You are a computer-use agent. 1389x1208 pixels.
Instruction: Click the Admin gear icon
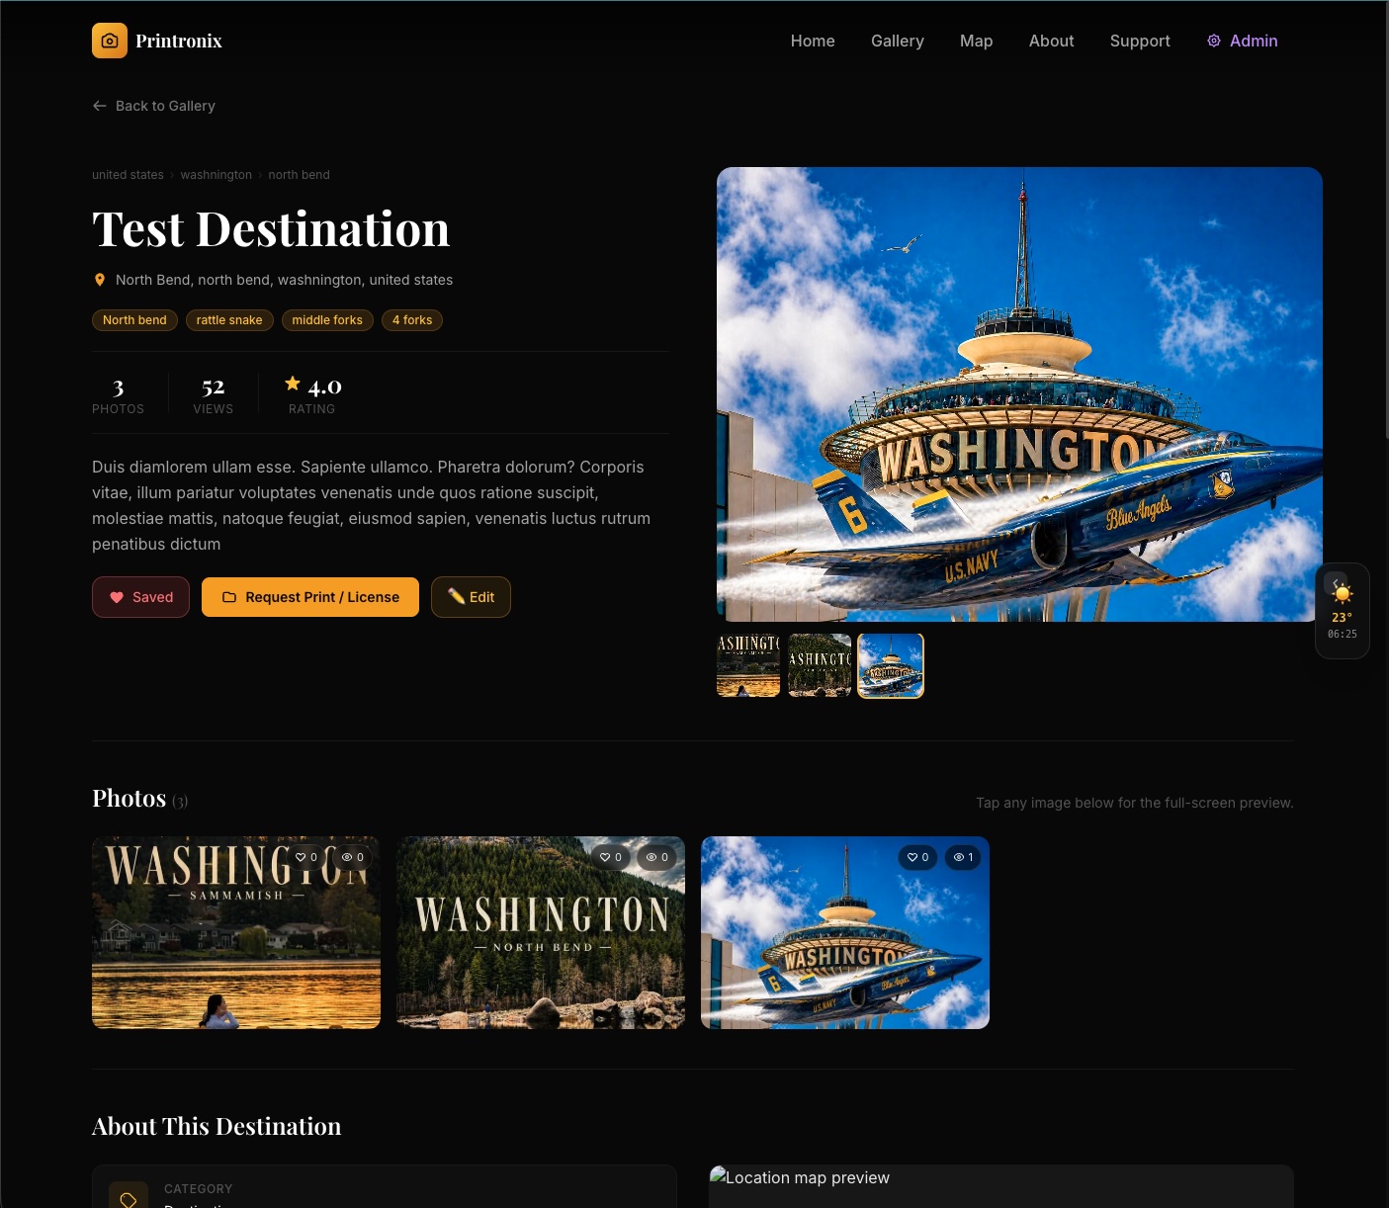[x=1214, y=41]
